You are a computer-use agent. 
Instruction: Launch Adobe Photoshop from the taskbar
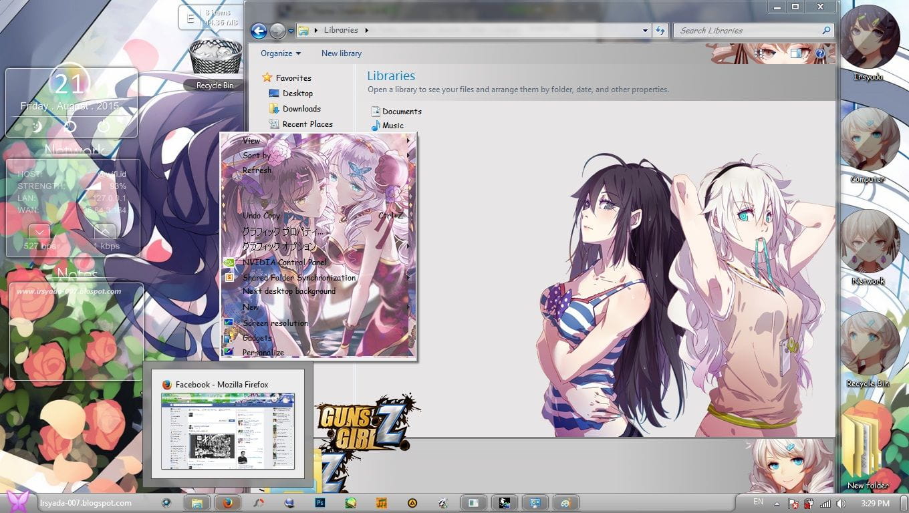[320, 502]
